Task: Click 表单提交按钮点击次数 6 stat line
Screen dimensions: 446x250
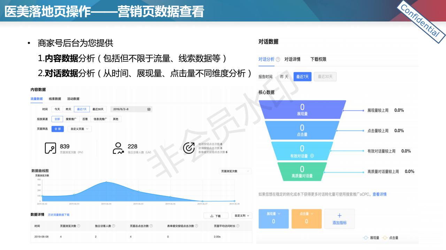Action: click(x=213, y=152)
